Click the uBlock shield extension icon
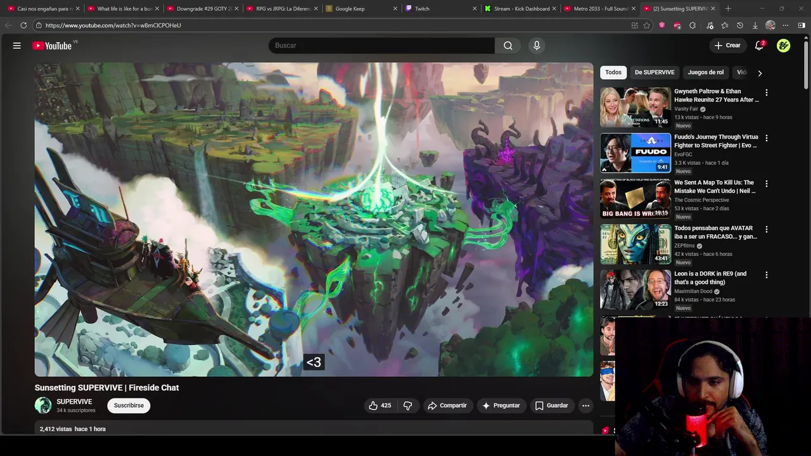This screenshot has height=456, width=811. tap(661, 25)
